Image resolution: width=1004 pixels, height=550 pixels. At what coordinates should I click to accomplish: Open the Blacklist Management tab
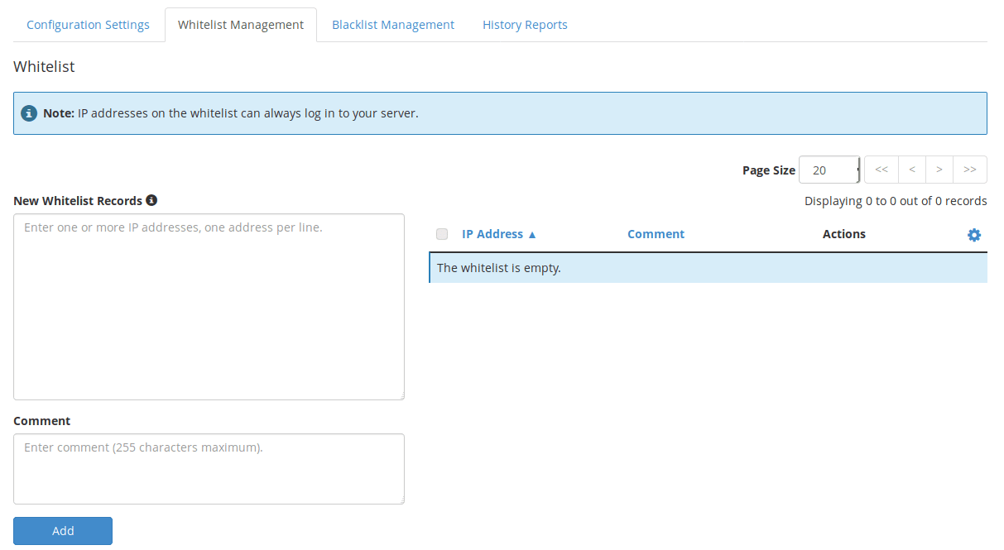(393, 25)
